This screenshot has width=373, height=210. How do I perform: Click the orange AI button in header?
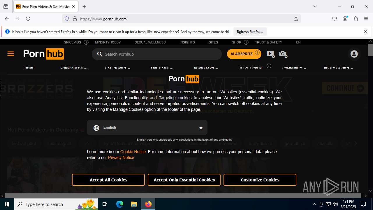tap(244, 54)
